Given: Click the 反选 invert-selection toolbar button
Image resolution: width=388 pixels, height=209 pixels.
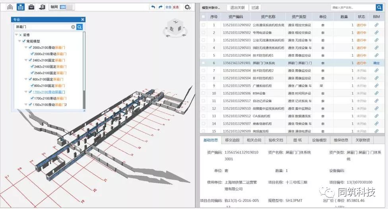Looking at the screenshot, I should click(x=176, y=7).
